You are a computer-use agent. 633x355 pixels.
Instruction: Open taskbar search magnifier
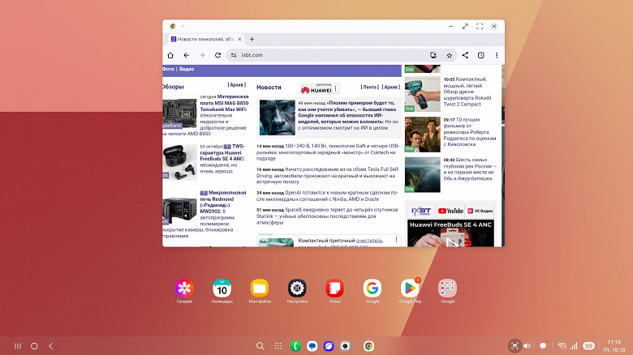[x=261, y=346]
